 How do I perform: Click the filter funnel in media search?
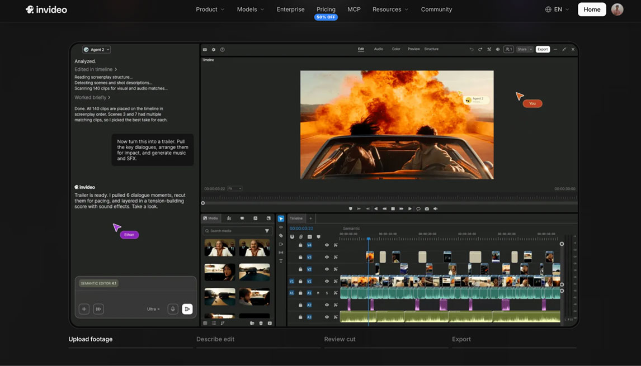267,231
